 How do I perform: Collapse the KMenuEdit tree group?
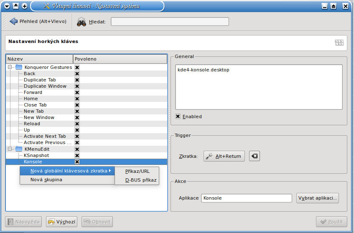point(10,149)
